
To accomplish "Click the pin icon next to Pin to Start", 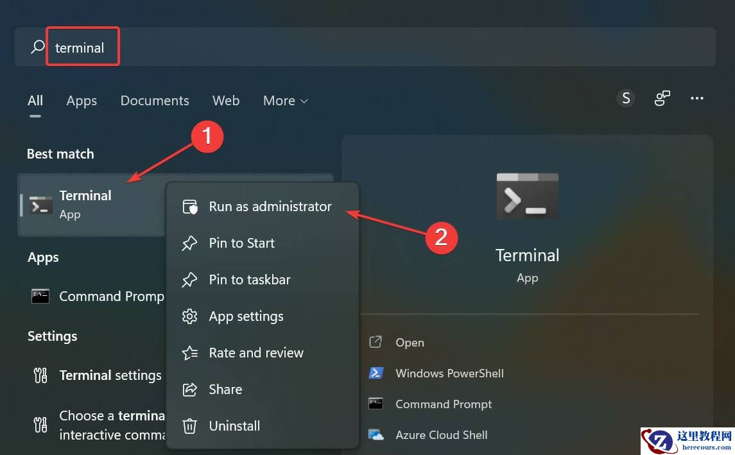I will pos(189,243).
